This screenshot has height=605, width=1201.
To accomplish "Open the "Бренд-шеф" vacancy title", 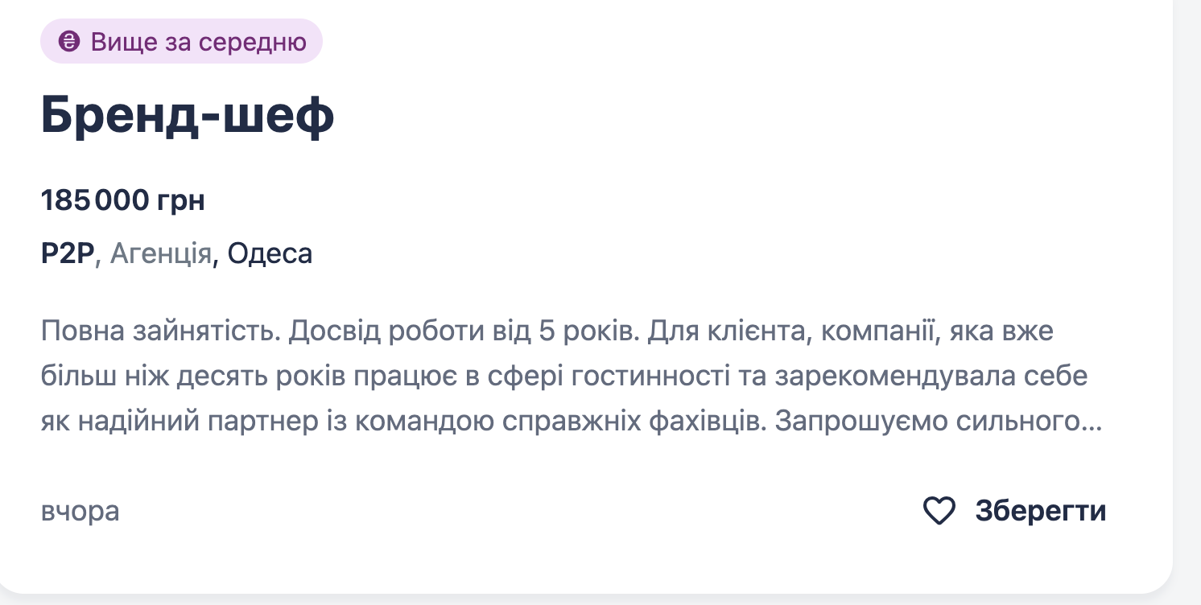I will (x=188, y=117).
